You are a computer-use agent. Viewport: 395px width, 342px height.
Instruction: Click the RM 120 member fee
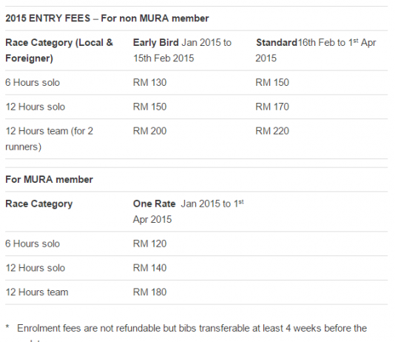point(149,244)
